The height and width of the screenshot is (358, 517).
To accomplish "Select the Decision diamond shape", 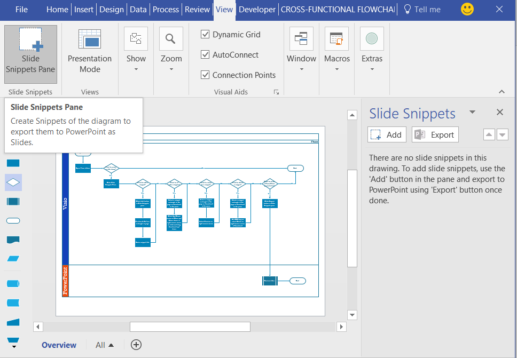I will 13,182.
